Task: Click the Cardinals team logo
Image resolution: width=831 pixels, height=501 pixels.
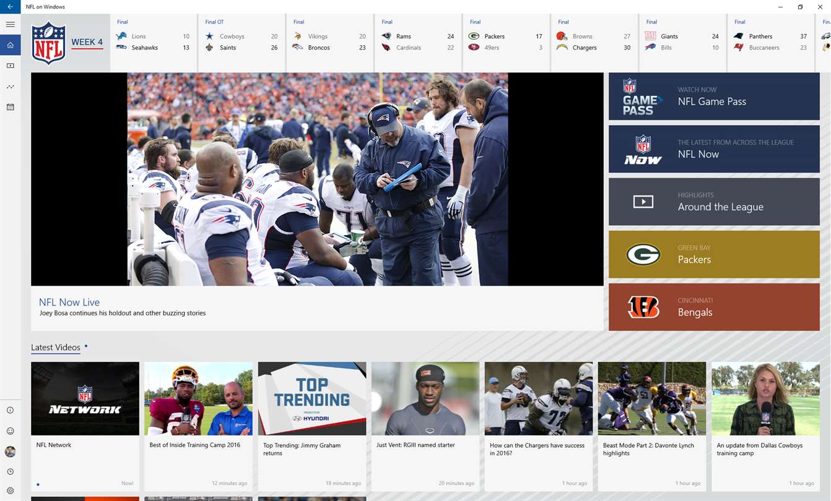Action: 386,48
